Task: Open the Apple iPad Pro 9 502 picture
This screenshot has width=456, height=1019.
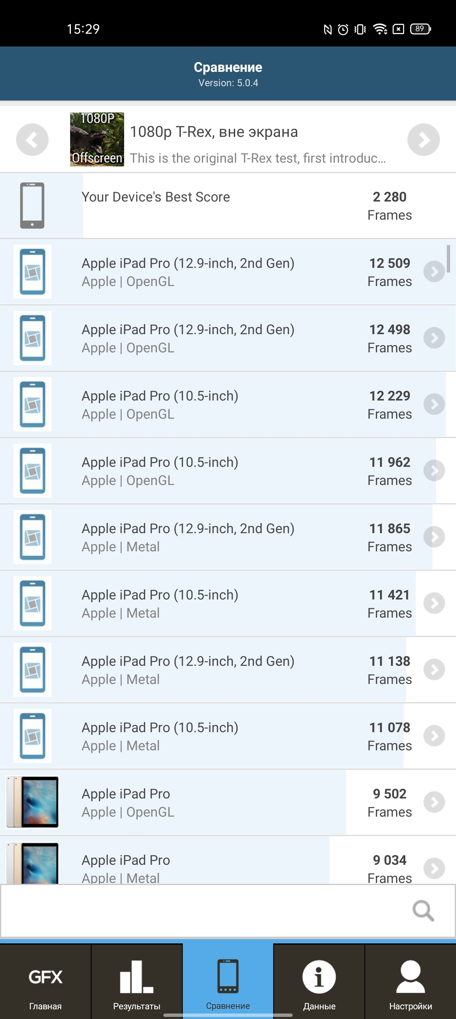Action: coord(33,802)
